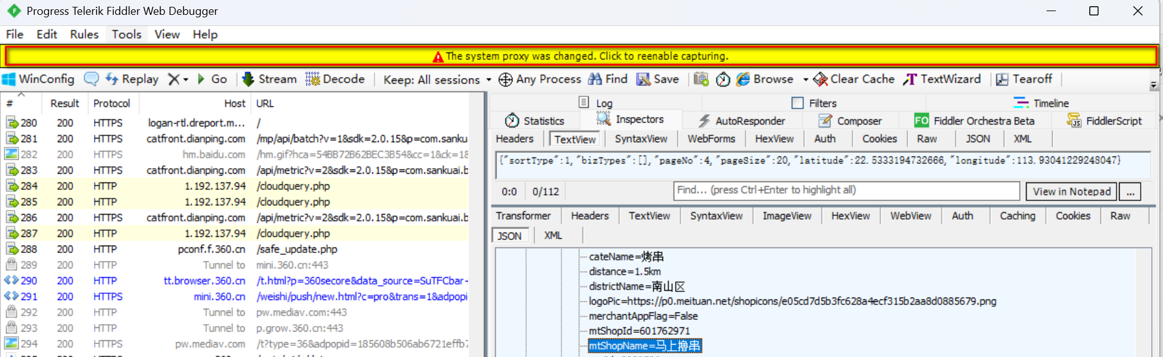The width and height of the screenshot is (1163, 357).
Task: Select session 288 pconf.f.360.cn
Action: point(235,249)
